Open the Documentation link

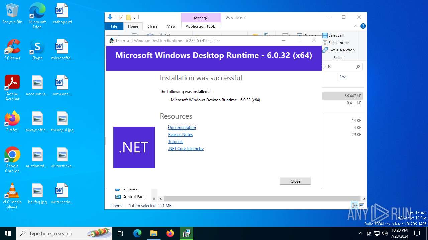tap(182, 128)
